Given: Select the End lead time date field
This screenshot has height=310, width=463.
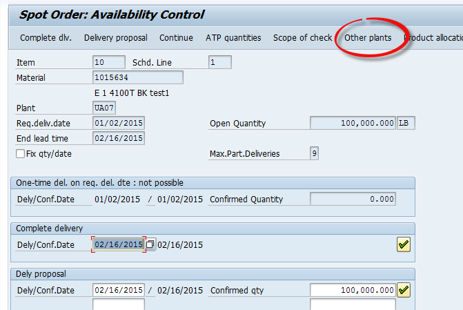Looking at the screenshot, I should (118, 138).
